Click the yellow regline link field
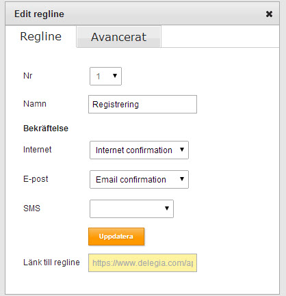286x296 pixels. tap(142, 263)
